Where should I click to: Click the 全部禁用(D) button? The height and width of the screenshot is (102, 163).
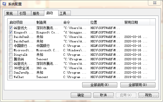point(138,85)
